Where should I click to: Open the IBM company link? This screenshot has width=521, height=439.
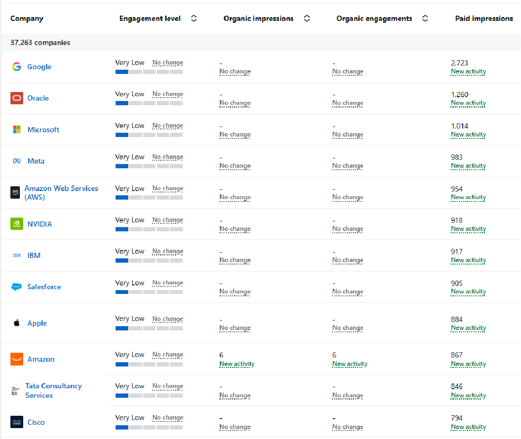click(34, 256)
